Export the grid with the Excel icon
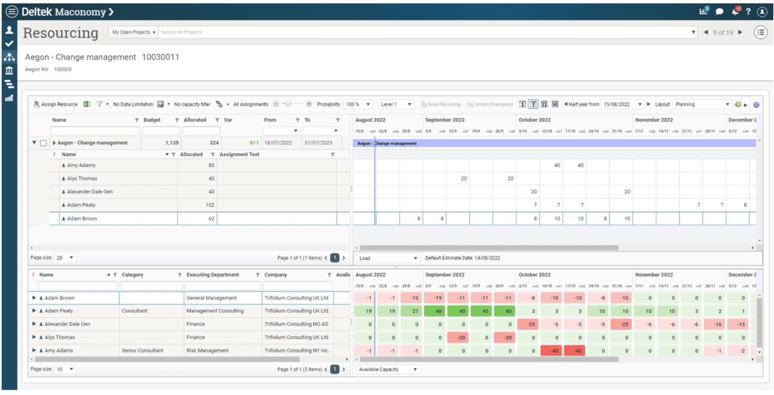 point(87,104)
